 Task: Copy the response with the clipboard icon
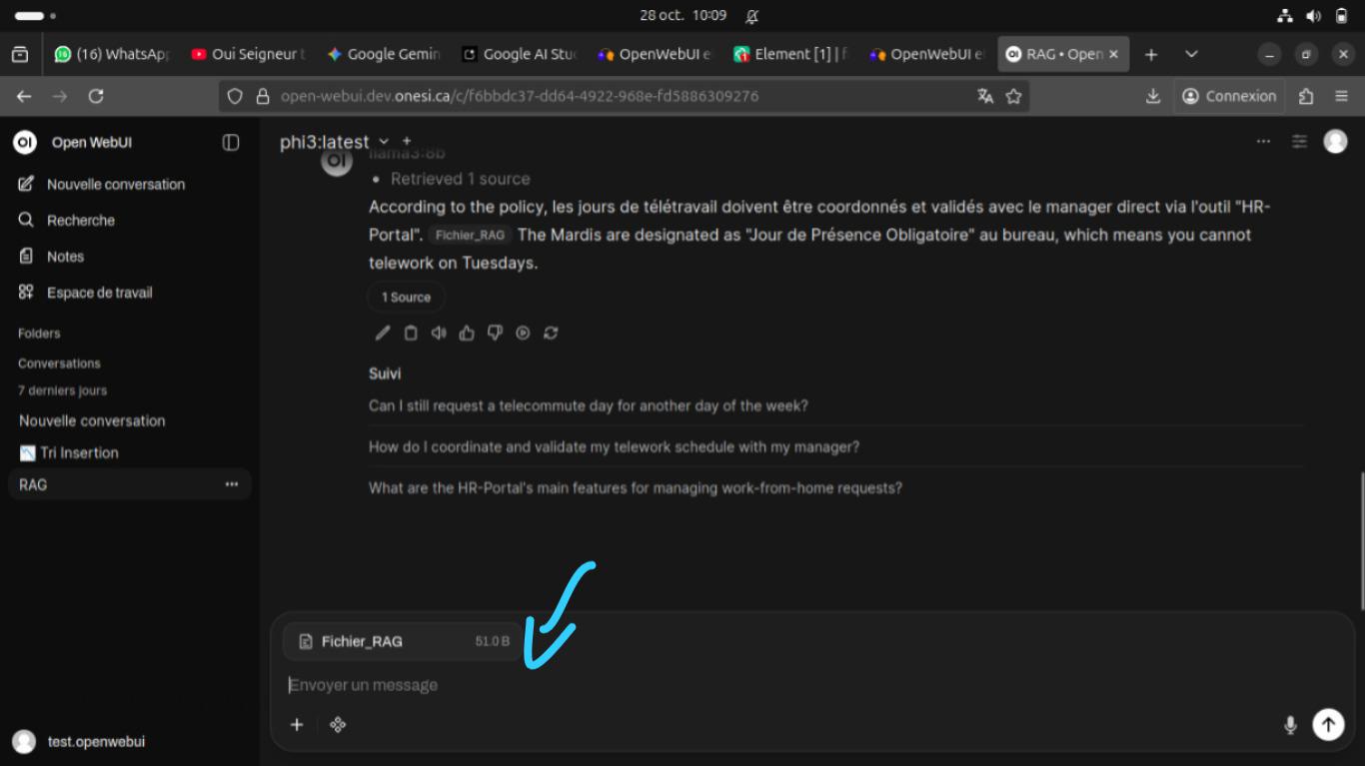[x=411, y=334]
